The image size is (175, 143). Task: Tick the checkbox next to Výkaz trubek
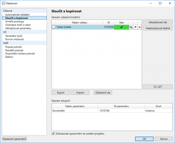coord(54,27)
